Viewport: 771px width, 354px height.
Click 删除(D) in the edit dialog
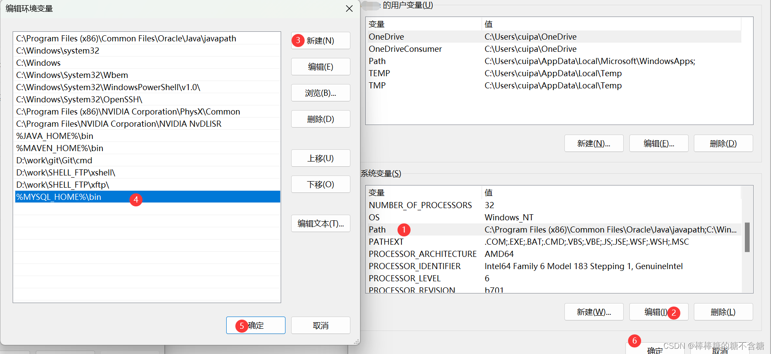coord(321,119)
